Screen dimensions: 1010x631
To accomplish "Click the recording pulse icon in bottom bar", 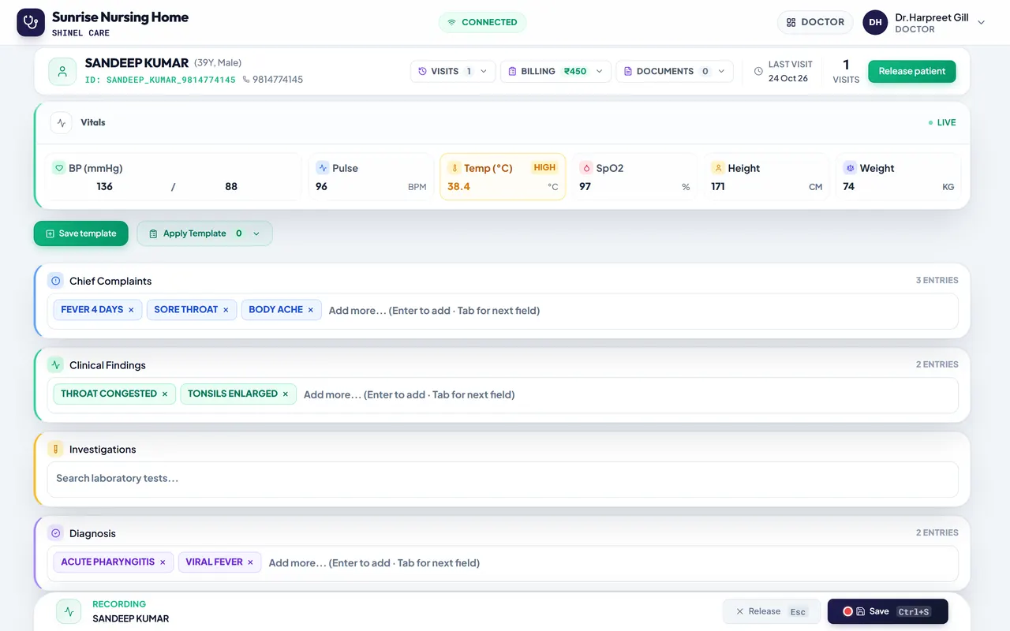I will point(69,611).
